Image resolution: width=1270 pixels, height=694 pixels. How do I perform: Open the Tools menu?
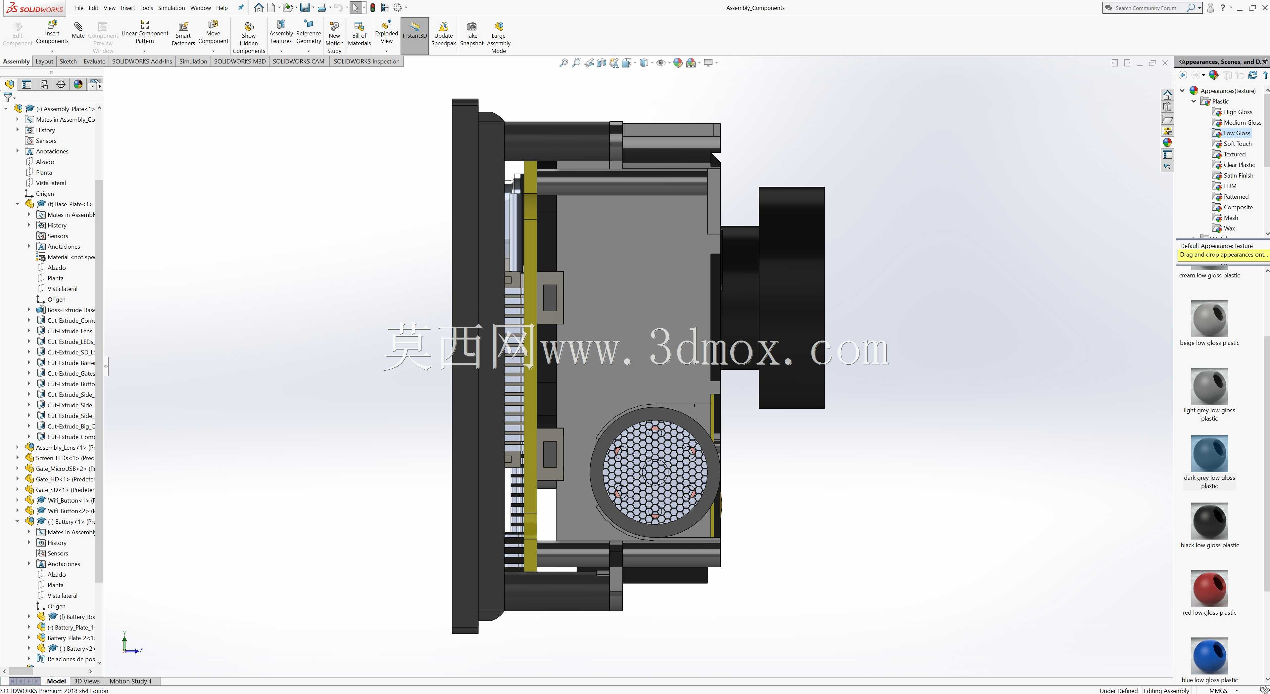[146, 8]
